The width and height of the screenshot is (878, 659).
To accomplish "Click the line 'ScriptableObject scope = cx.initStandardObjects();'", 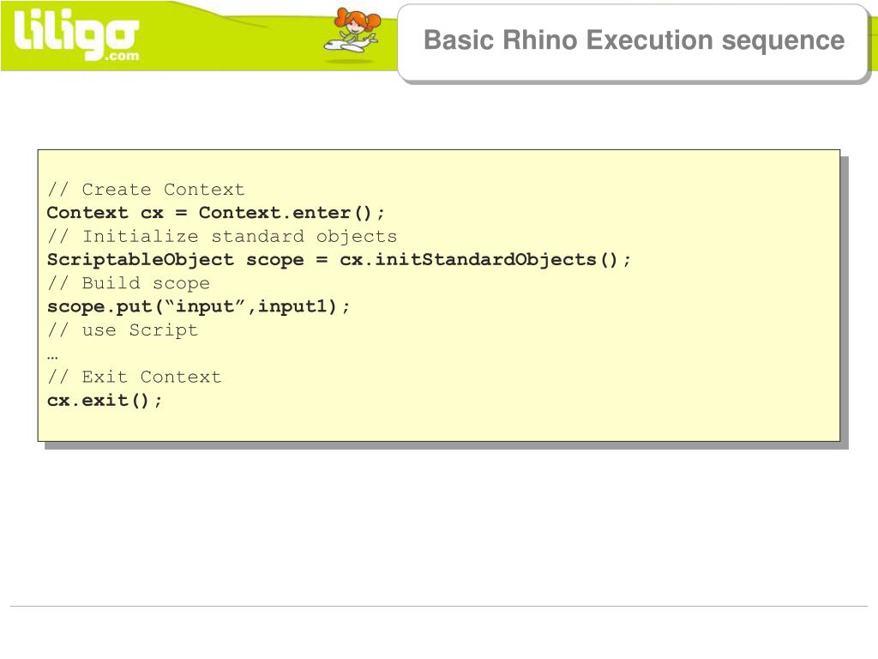I will point(339,260).
